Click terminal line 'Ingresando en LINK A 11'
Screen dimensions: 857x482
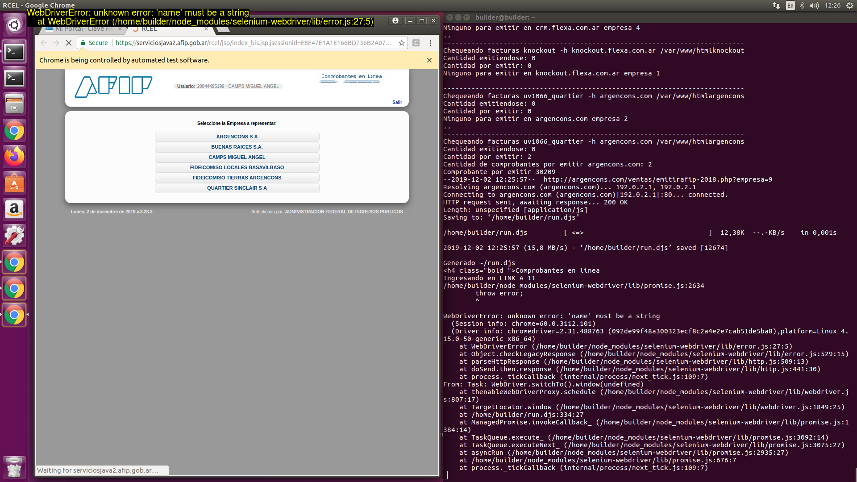489,278
